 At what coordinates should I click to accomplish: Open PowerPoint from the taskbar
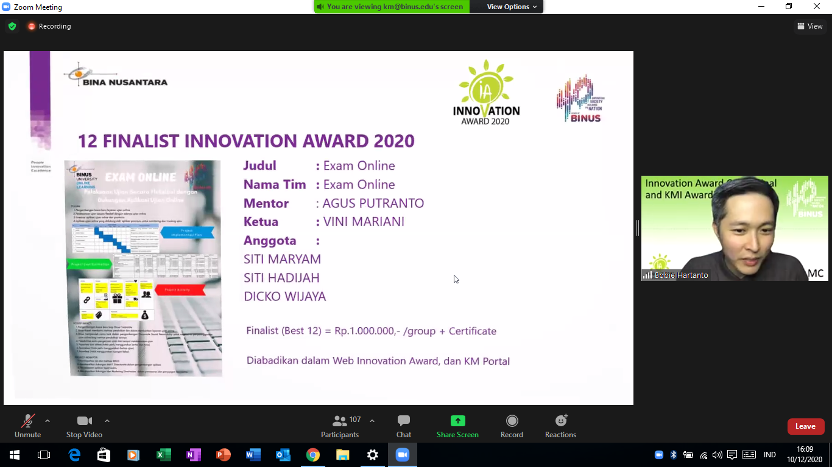pyautogui.click(x=224, y=455)
